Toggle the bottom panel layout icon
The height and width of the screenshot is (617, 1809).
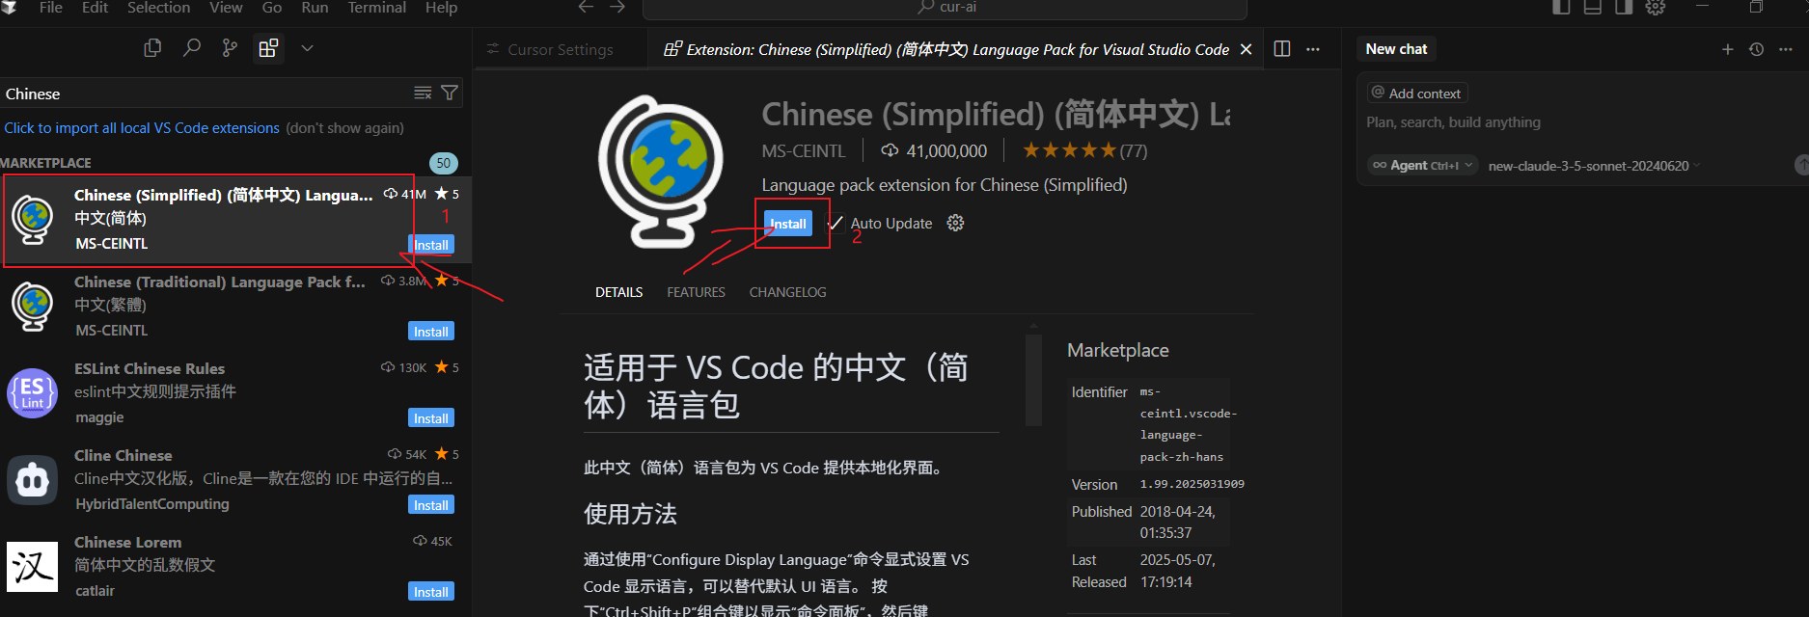click(1593, 7)
